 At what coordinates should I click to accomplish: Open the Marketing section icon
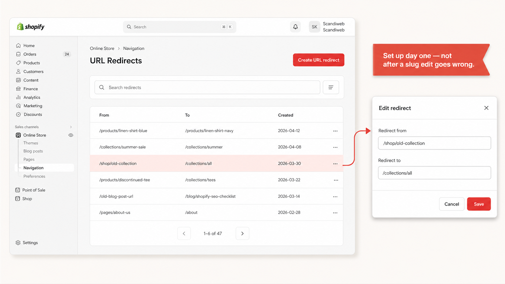pos(18,106)
